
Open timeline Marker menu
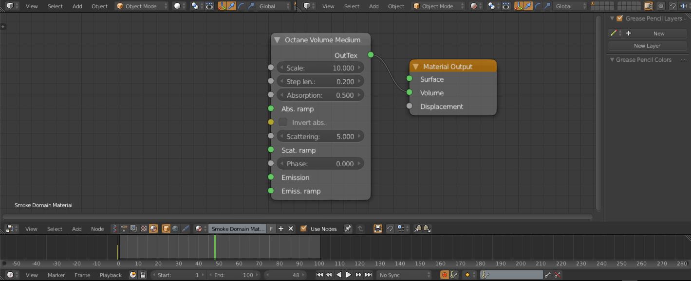click(56, 275)
